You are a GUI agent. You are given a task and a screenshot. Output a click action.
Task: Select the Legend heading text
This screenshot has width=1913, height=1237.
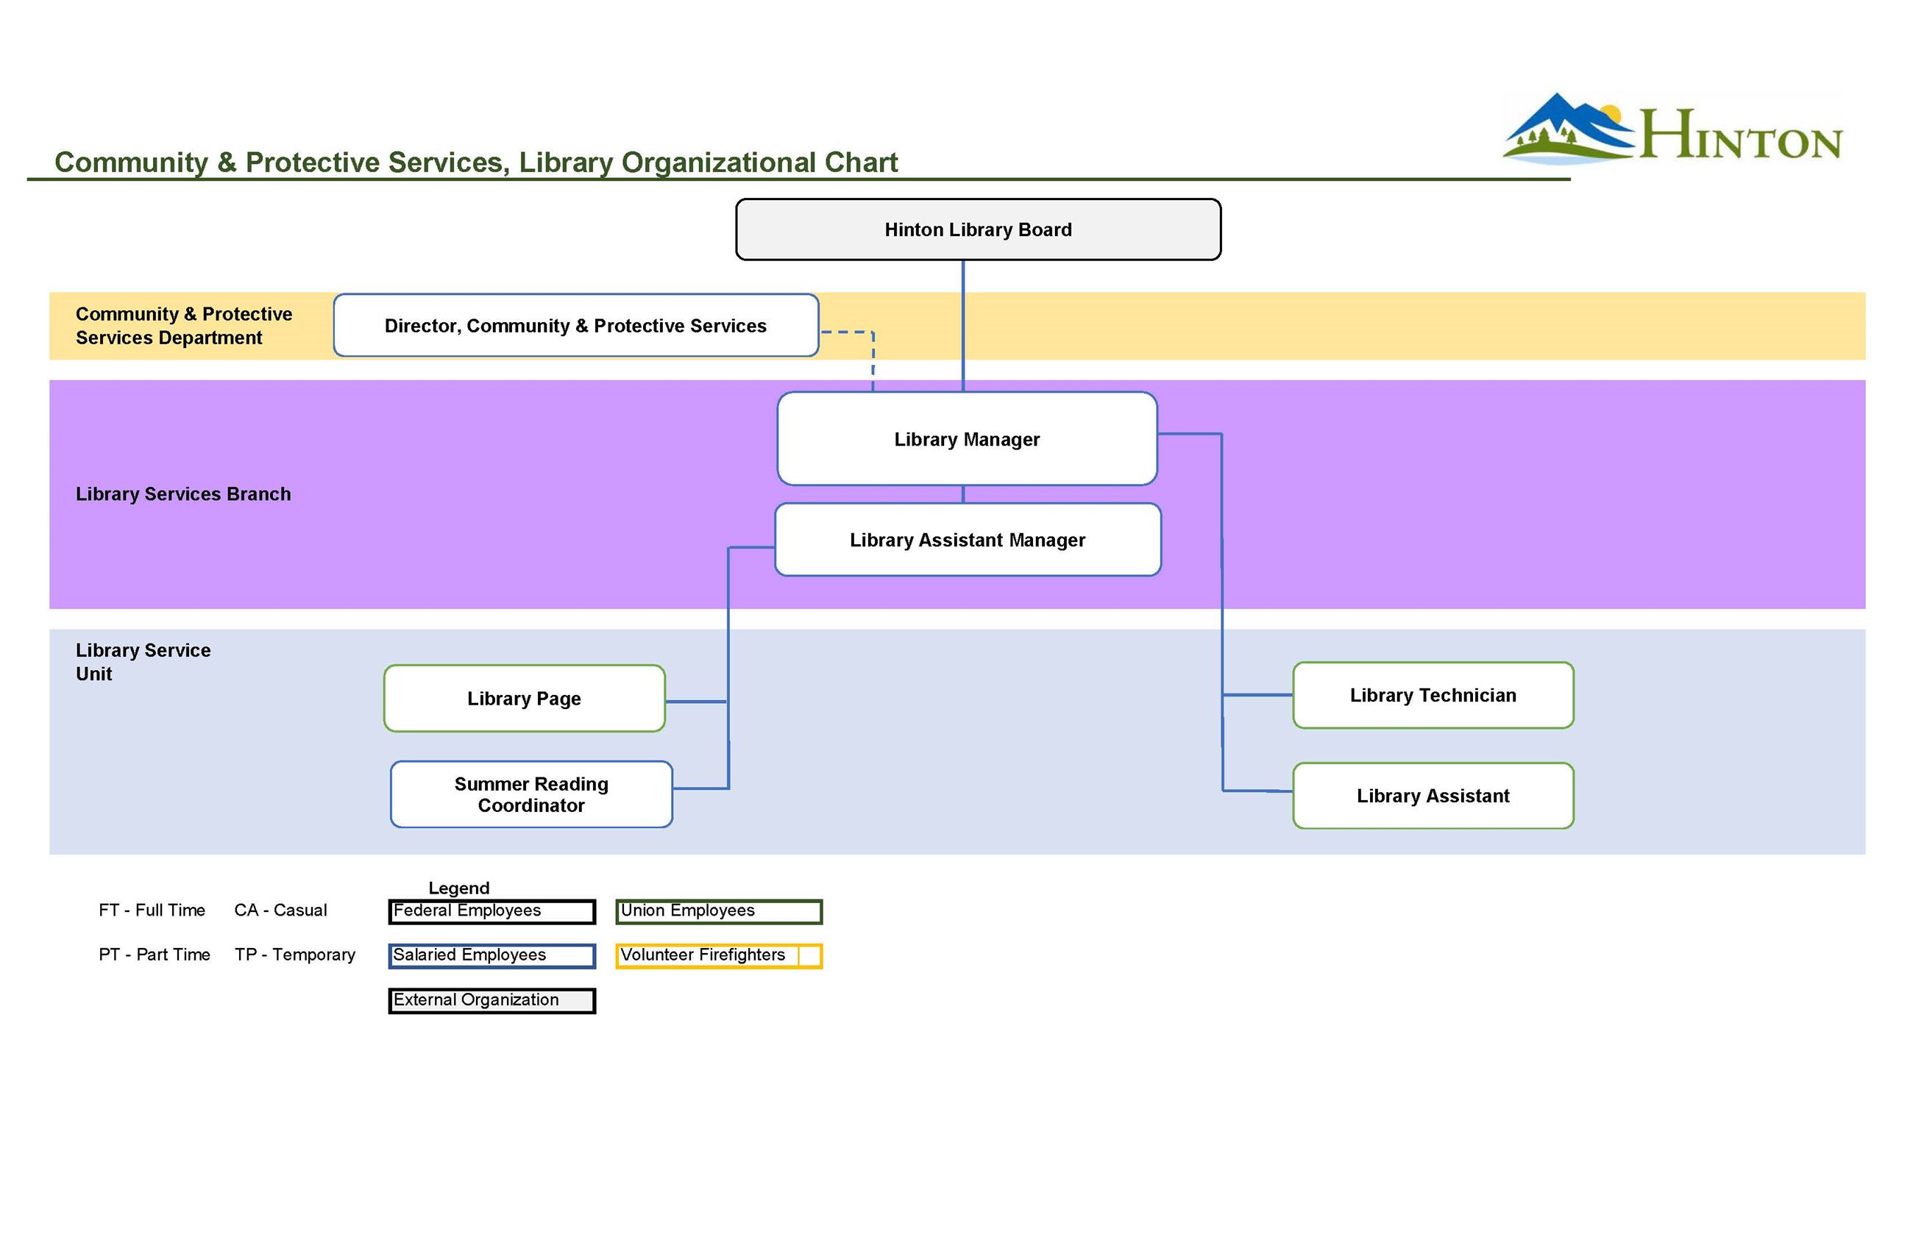point(460,888)
